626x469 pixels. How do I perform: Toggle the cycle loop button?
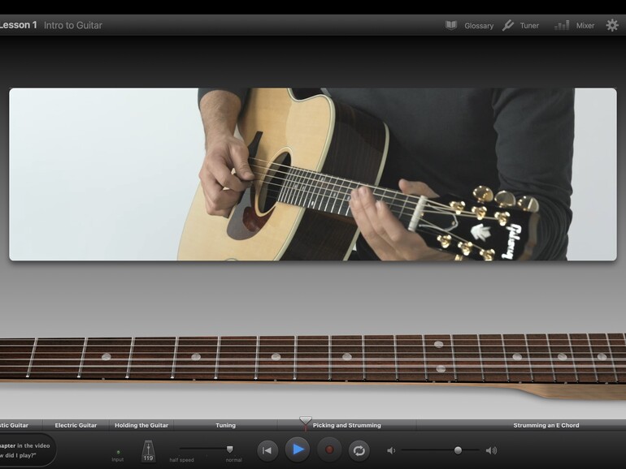point(359,450)
